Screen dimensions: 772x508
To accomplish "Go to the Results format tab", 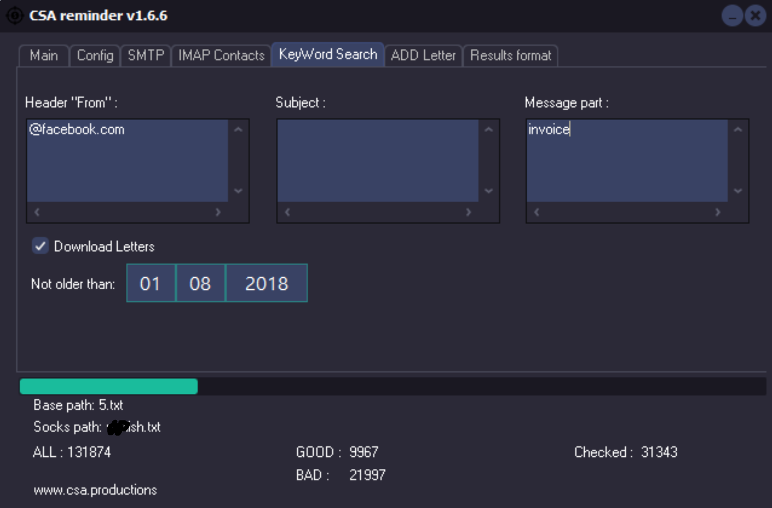I will pyautogui.click(x=510, y=56).
